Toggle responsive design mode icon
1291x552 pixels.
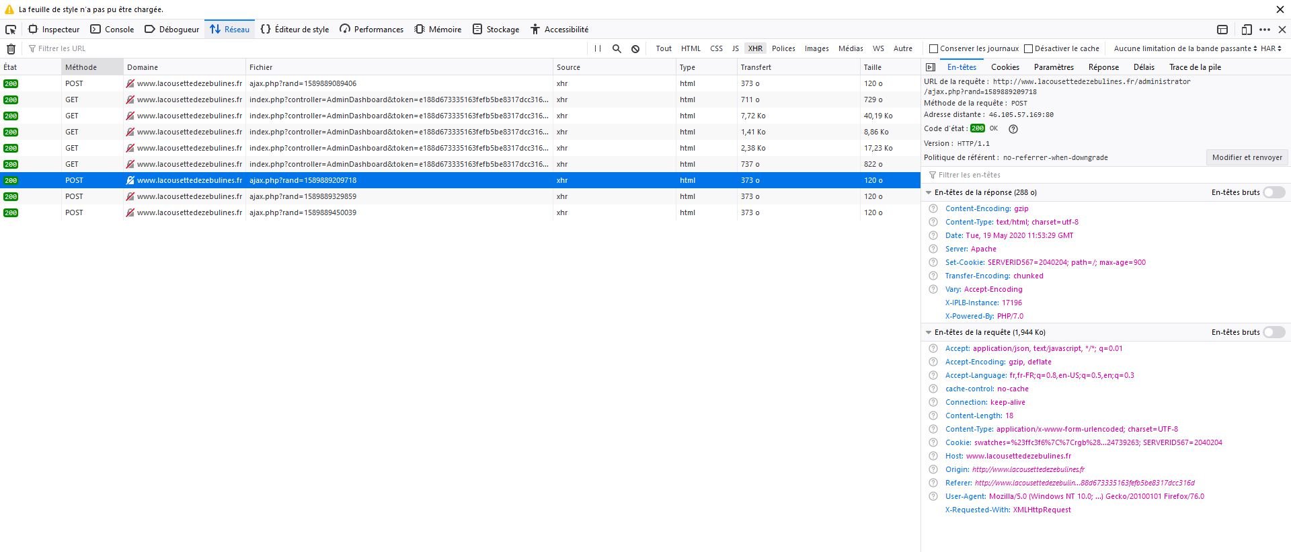(1247, 30)
